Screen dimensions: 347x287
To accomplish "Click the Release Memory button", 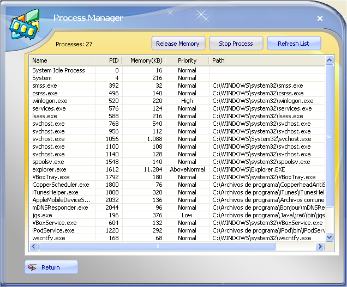I will (178, 44).
